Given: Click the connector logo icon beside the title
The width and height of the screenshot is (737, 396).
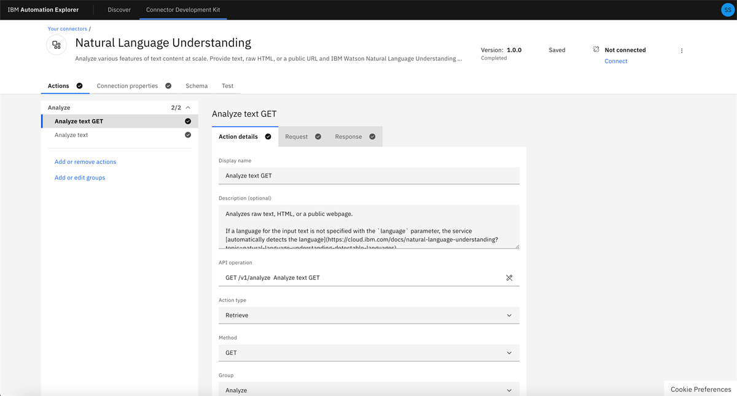Looking at the screenshot, I should click(x=57, y=45).
